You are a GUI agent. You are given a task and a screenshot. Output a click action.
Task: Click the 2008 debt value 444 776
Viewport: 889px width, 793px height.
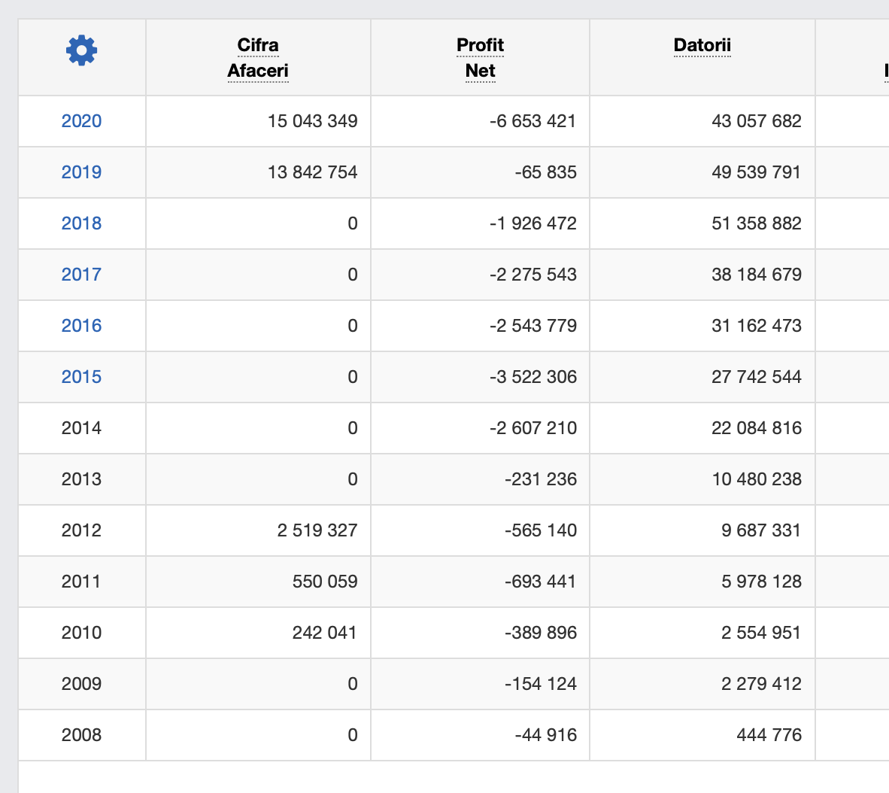click(769, 735)
